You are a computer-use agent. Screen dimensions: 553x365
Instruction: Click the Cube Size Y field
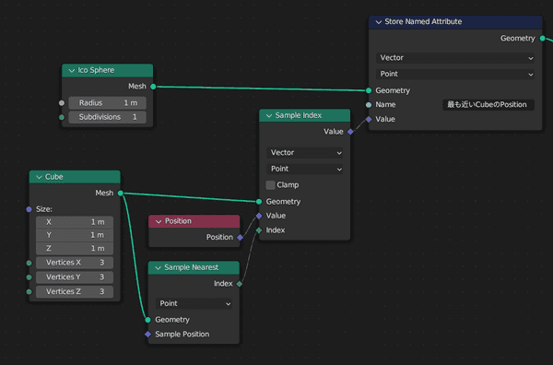tap(75, 235)
